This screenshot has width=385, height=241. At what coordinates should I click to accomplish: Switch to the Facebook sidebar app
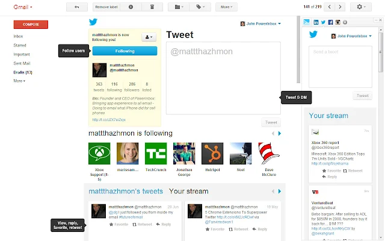point(330,22)
